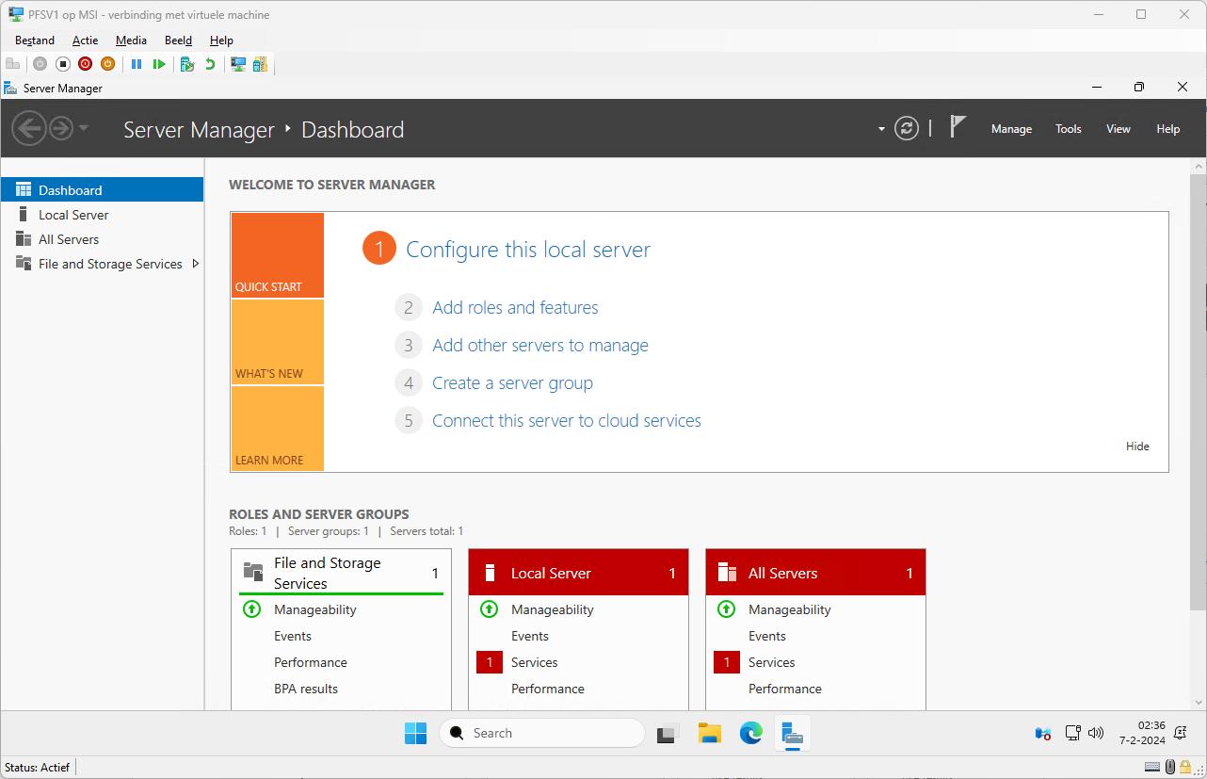1207x779 pixels.
Task: Hide the welcome tile
Action: (x=1137, y=446)
